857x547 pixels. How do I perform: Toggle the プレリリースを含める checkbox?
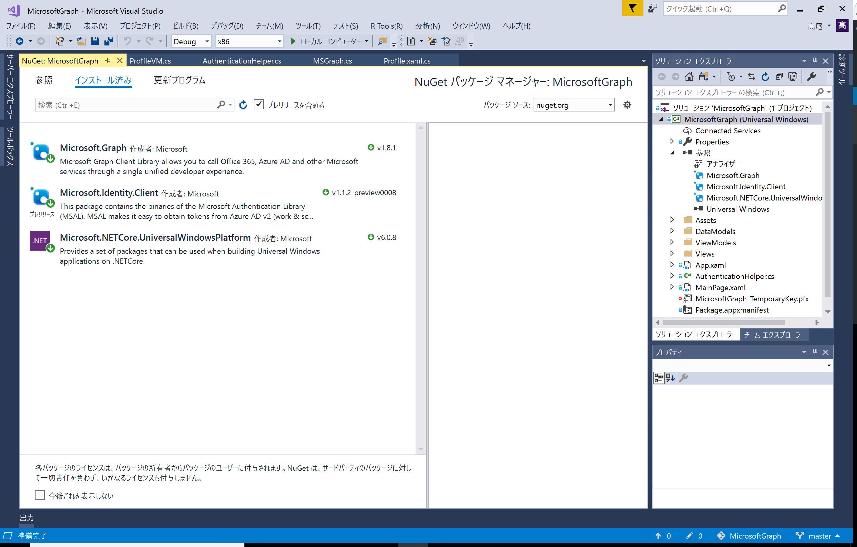[x=259, y=105]
